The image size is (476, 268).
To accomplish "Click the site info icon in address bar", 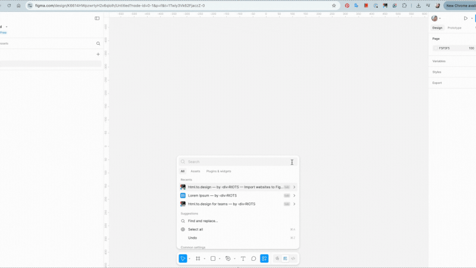I will (x=30, y=5).
